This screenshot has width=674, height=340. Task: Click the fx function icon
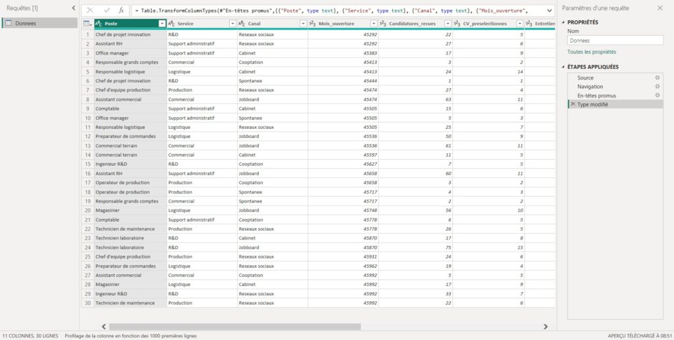(121, 11)
